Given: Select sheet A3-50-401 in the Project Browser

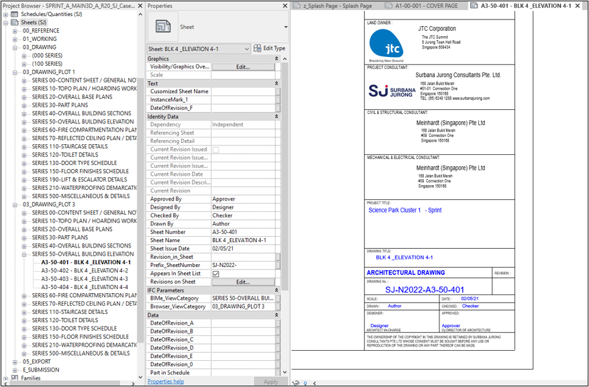Looking at the screenshot, I should pos(86,262).
